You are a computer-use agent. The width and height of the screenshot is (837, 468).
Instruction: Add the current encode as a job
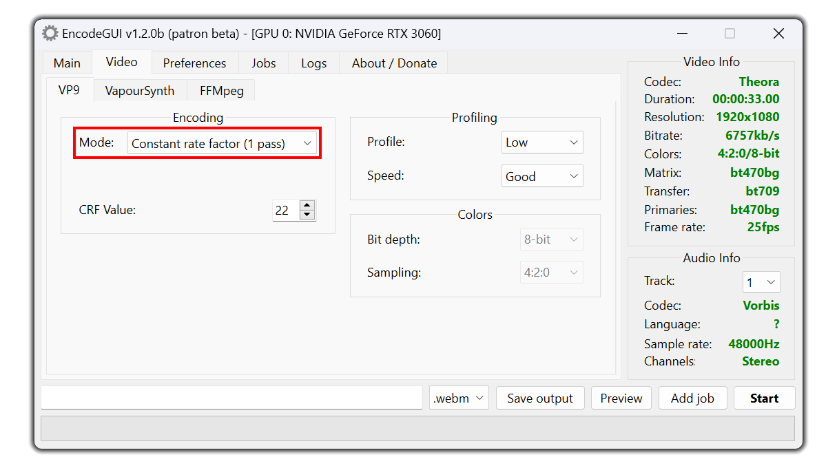(692, 398)
